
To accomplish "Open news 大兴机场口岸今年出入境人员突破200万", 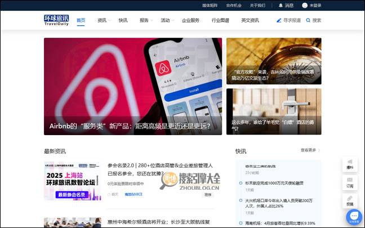I will coord(279,203).
